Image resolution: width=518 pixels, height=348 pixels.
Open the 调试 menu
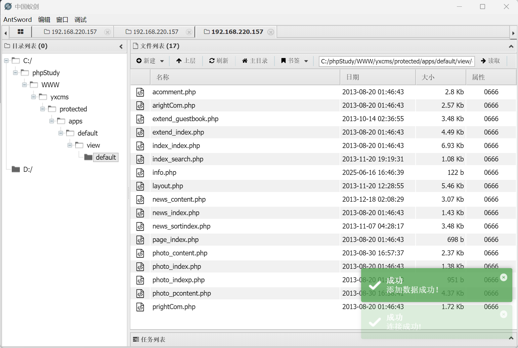(80, 19)
